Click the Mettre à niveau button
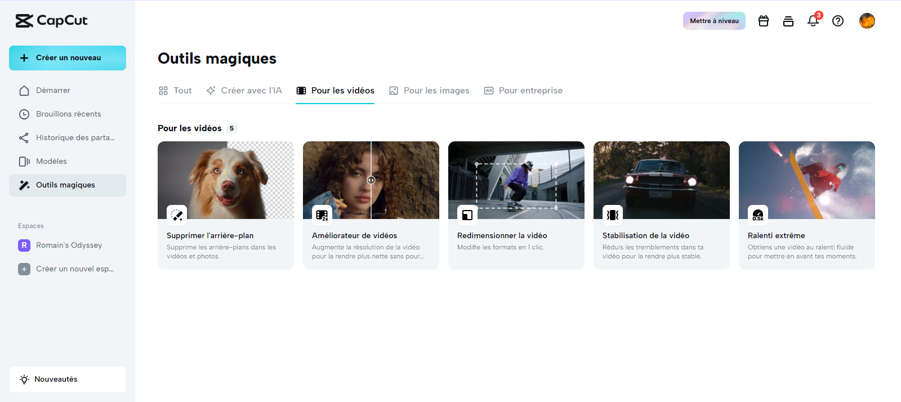The image size is (901, 402). coord(714,21)
